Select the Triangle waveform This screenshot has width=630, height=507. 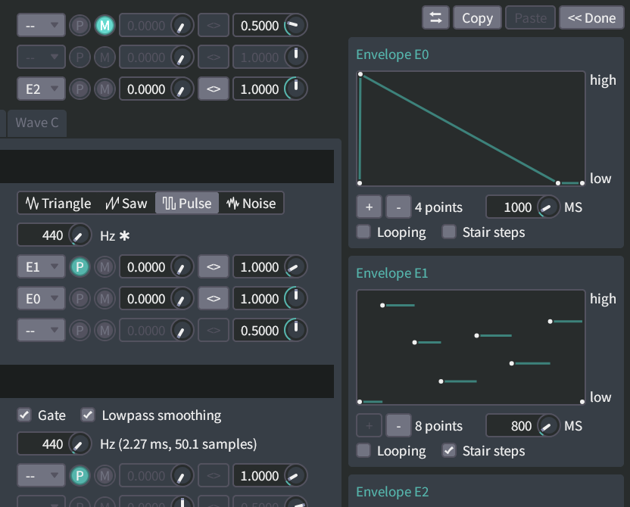coord(58,204)
